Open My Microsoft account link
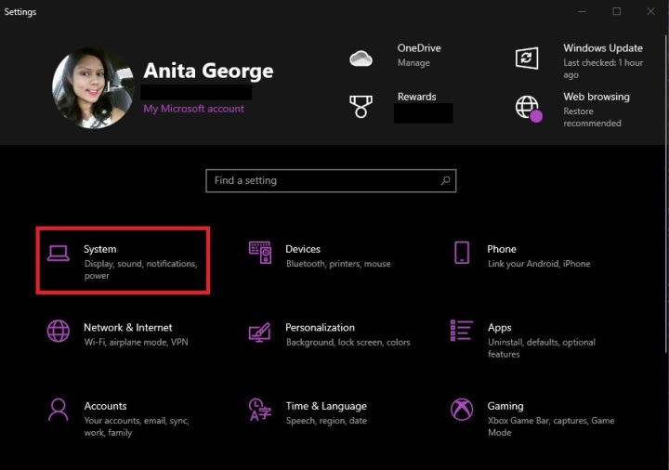The height and width of the screenshot is (470, 669). click(x=193, y=109)
